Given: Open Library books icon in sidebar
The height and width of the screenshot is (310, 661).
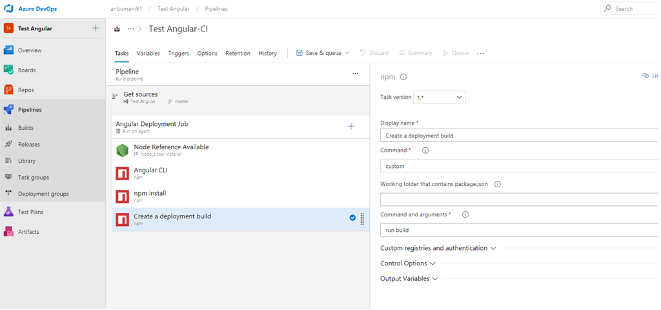Looking at the screenshot, I should [x=8, y=161].
